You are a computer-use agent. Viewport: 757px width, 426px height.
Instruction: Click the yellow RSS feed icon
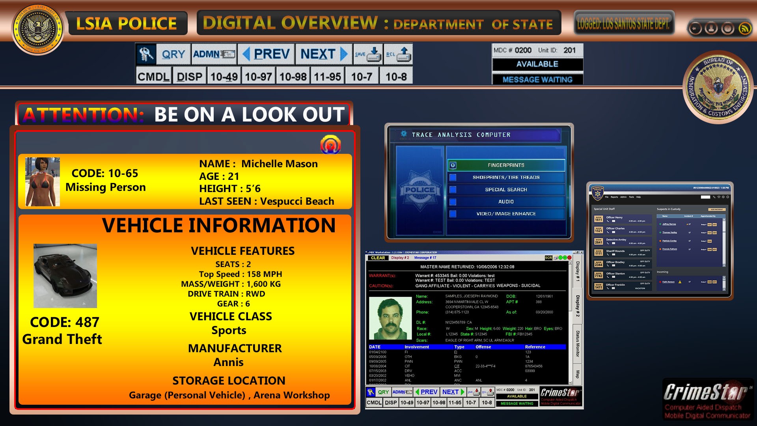pyautogui.click(x=744, y=28)
